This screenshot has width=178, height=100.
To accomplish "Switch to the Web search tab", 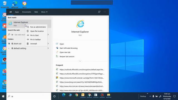I will click(x=36, y=12).
